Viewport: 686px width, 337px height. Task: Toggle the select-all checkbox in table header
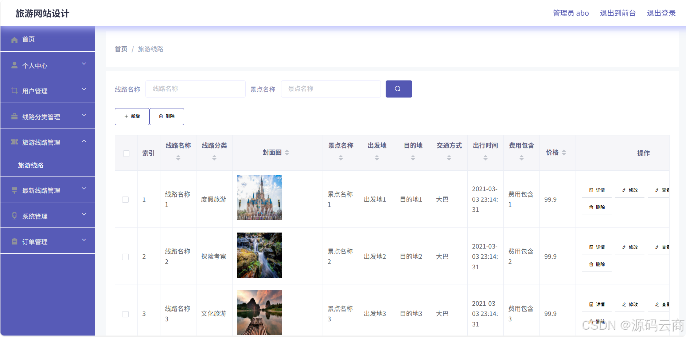[x=126, y=153]
